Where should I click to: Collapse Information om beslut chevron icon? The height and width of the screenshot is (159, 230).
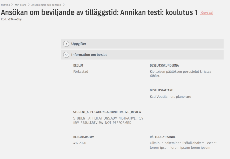[66, 55]
